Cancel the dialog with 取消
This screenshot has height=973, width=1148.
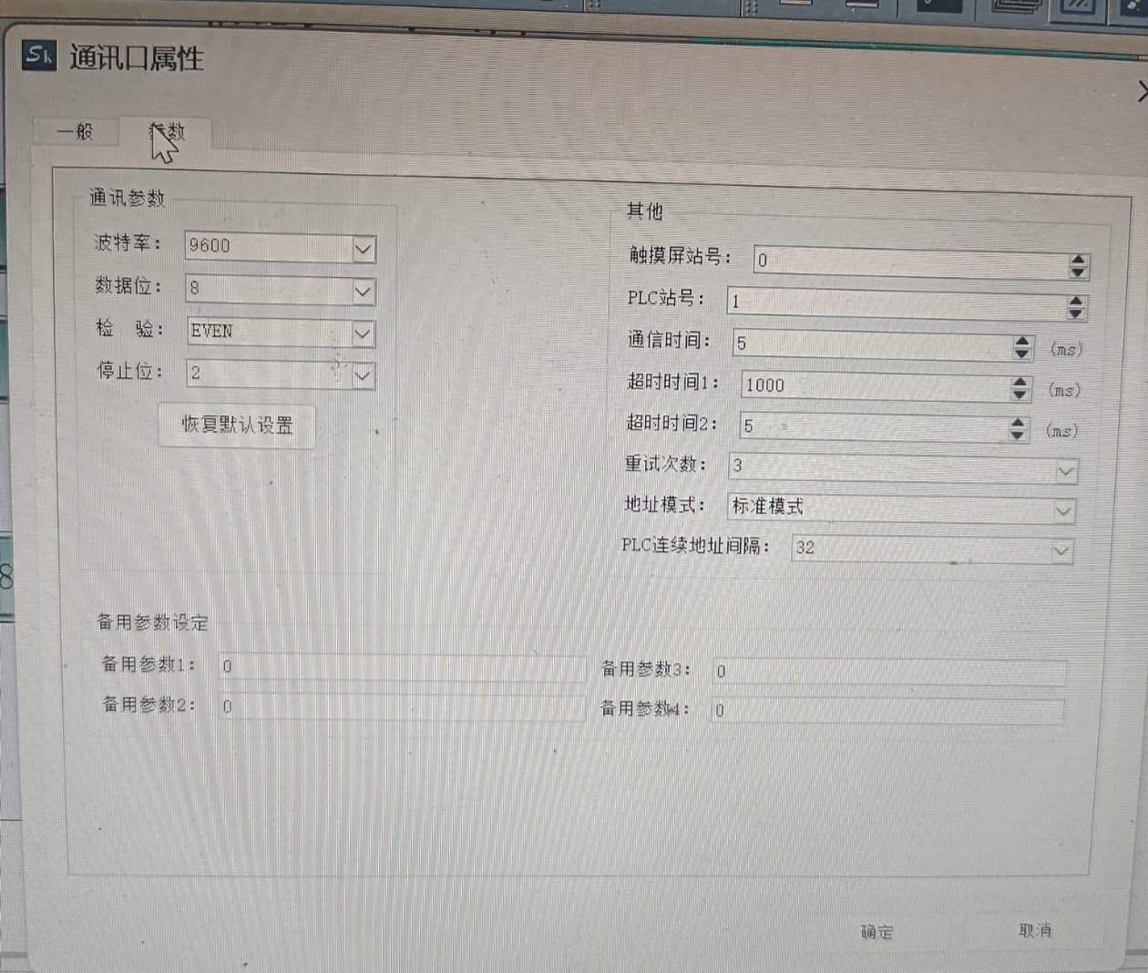(1034, 930)
